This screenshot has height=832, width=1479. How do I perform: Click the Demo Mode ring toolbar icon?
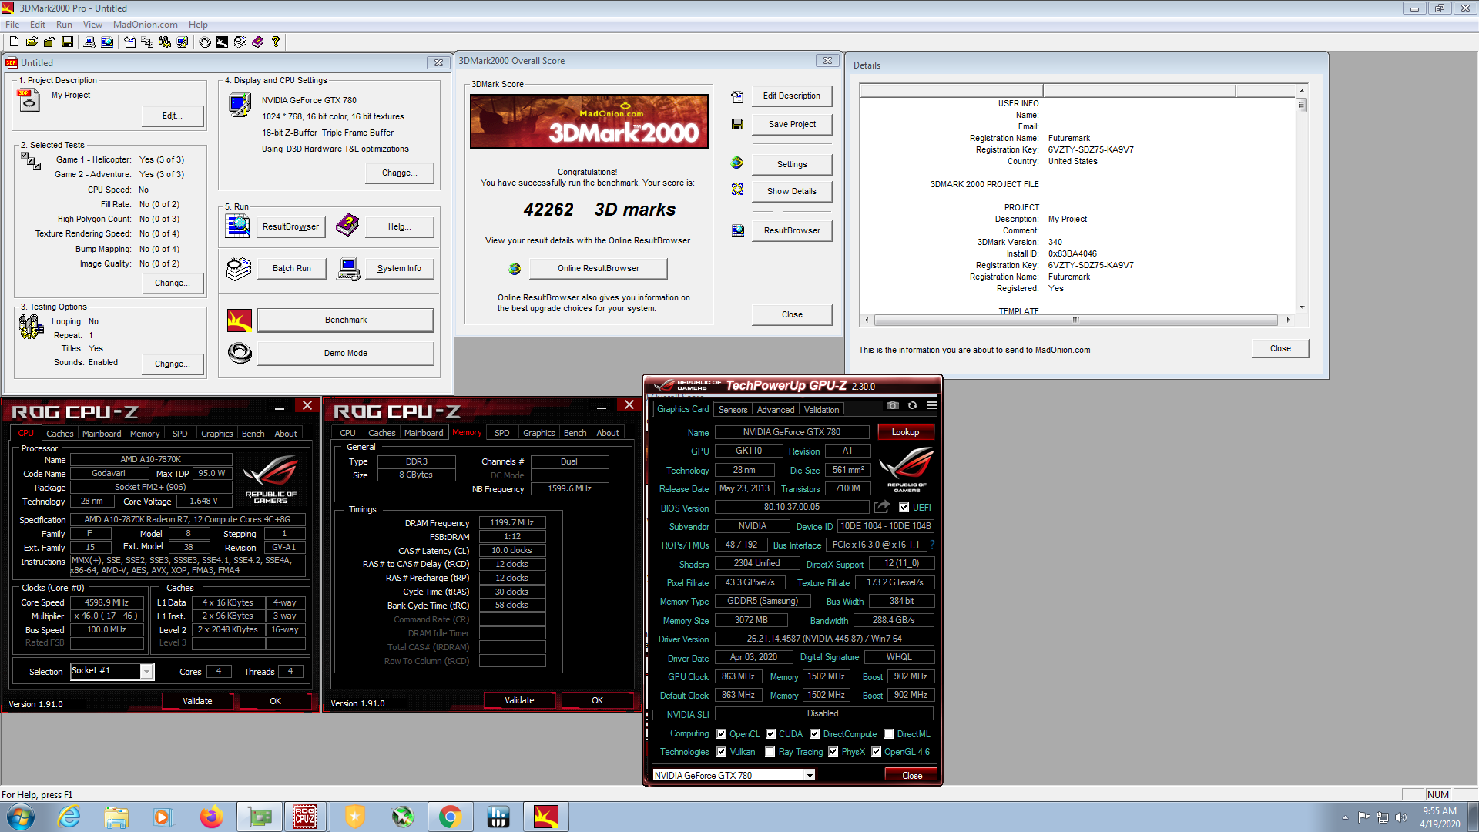205,42
